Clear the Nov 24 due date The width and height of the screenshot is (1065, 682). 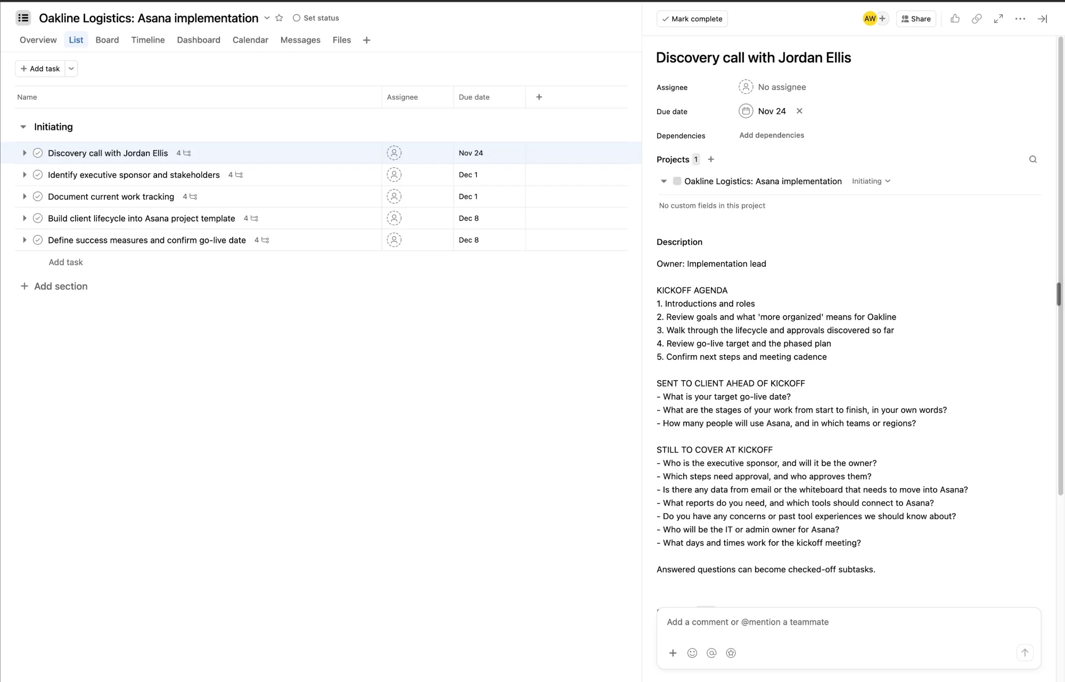tap(799, 111)
